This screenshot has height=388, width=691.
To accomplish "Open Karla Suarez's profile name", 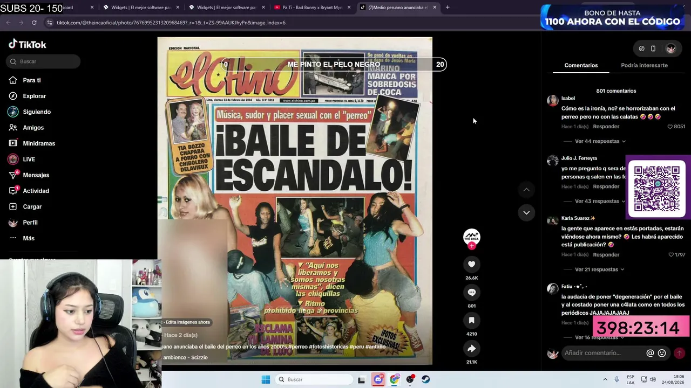I will click(x=578, y=218).
